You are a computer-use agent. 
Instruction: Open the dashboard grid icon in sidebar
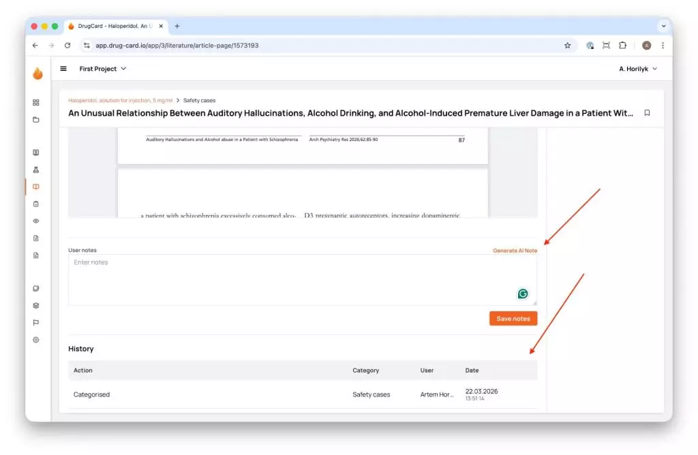tap(36, 103)
